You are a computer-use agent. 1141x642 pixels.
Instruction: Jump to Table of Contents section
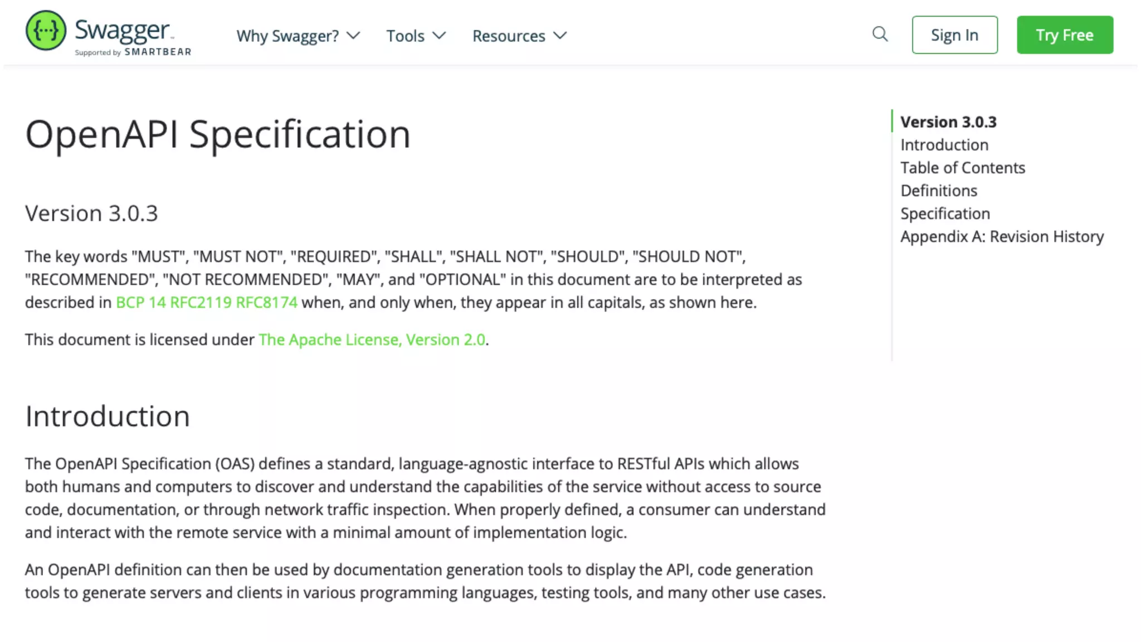click(x=963, y=168)
